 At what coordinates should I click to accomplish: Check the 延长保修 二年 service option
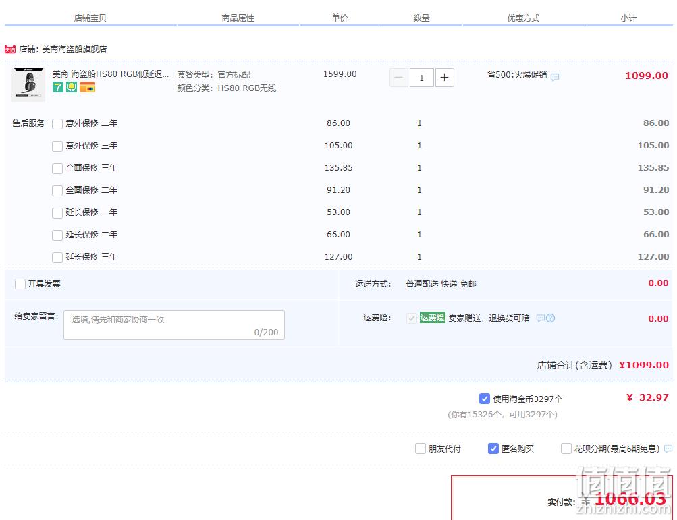pos(57,235)
